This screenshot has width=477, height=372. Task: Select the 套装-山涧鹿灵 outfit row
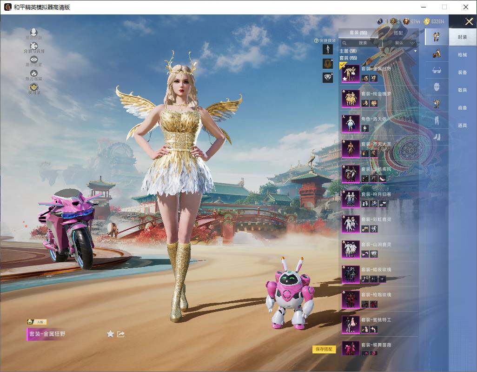(x=378, y=249)
